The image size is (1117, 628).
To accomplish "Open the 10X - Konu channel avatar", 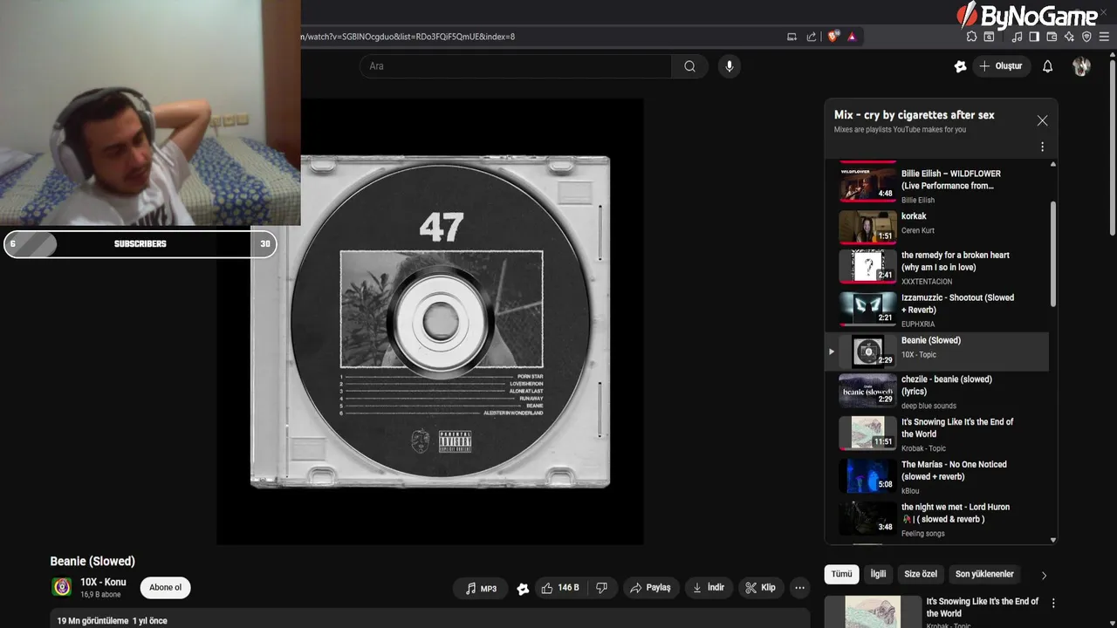I will (62, 587).
